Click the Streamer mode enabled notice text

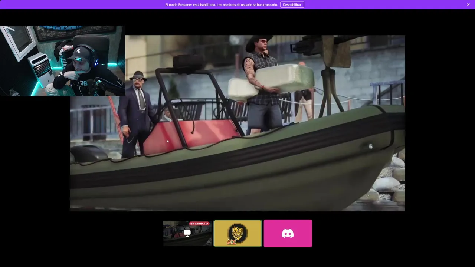221,5
